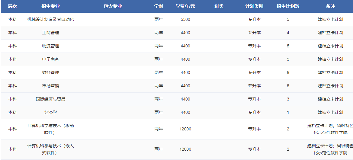The width and height of the screenshot is (353, 160).
Task: Select the 财务管理 major cell
Action: 50,72
